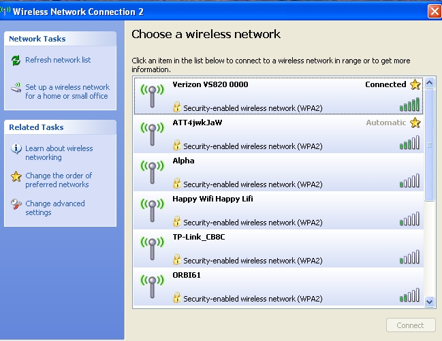Viewport: 442px width, 341px height.
Task: Open Set up a wireless network link
Action: [x=67, y=92]
